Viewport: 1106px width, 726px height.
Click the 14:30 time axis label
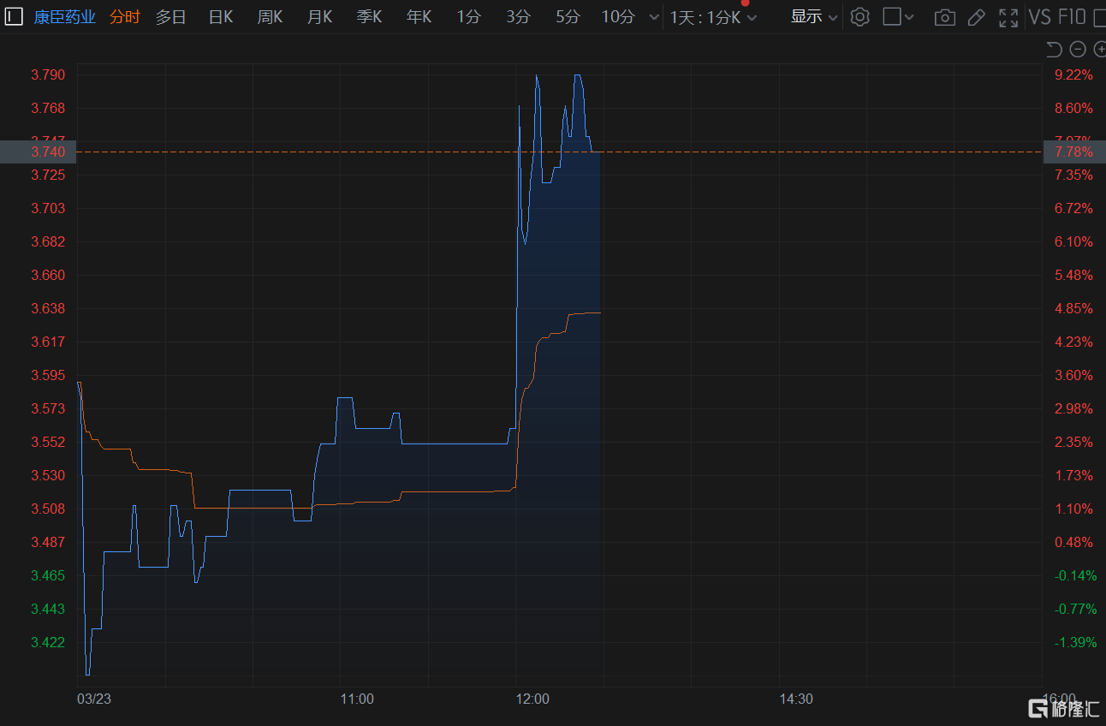(796, 699)
